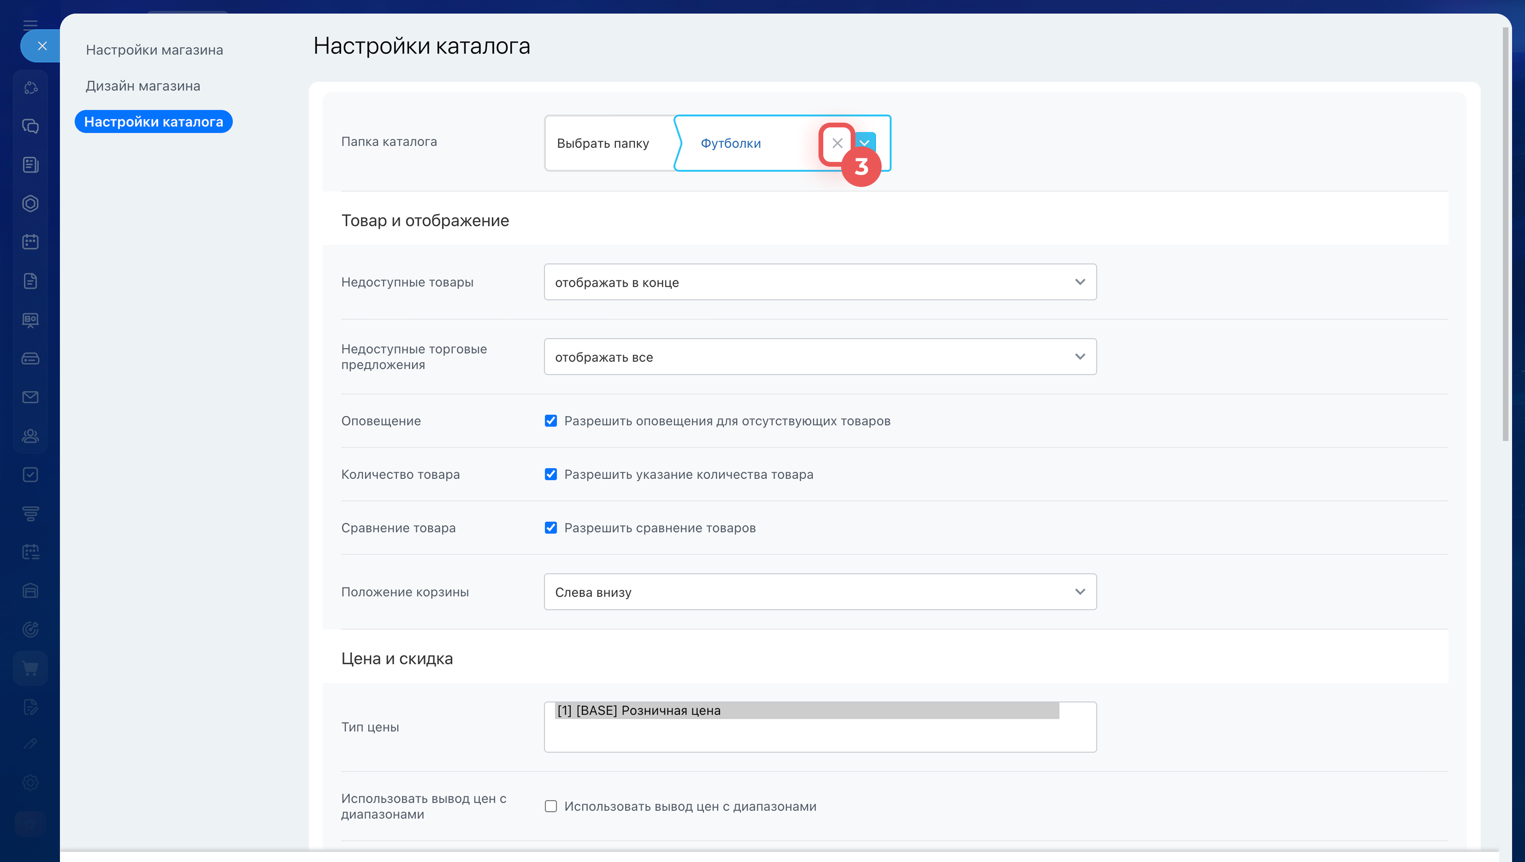The image size is (1525, 862).
Task: Open the calendar icon in left sidebar
Action: click(30, 242)
